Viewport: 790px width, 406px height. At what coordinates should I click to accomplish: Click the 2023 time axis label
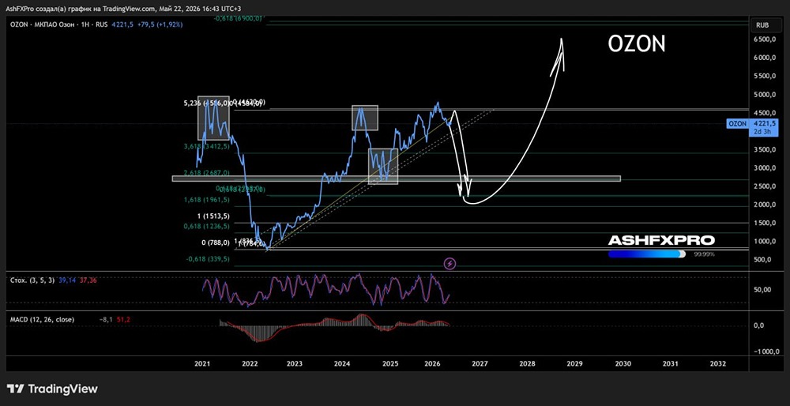pyautogui.click(x=295, y=363)
